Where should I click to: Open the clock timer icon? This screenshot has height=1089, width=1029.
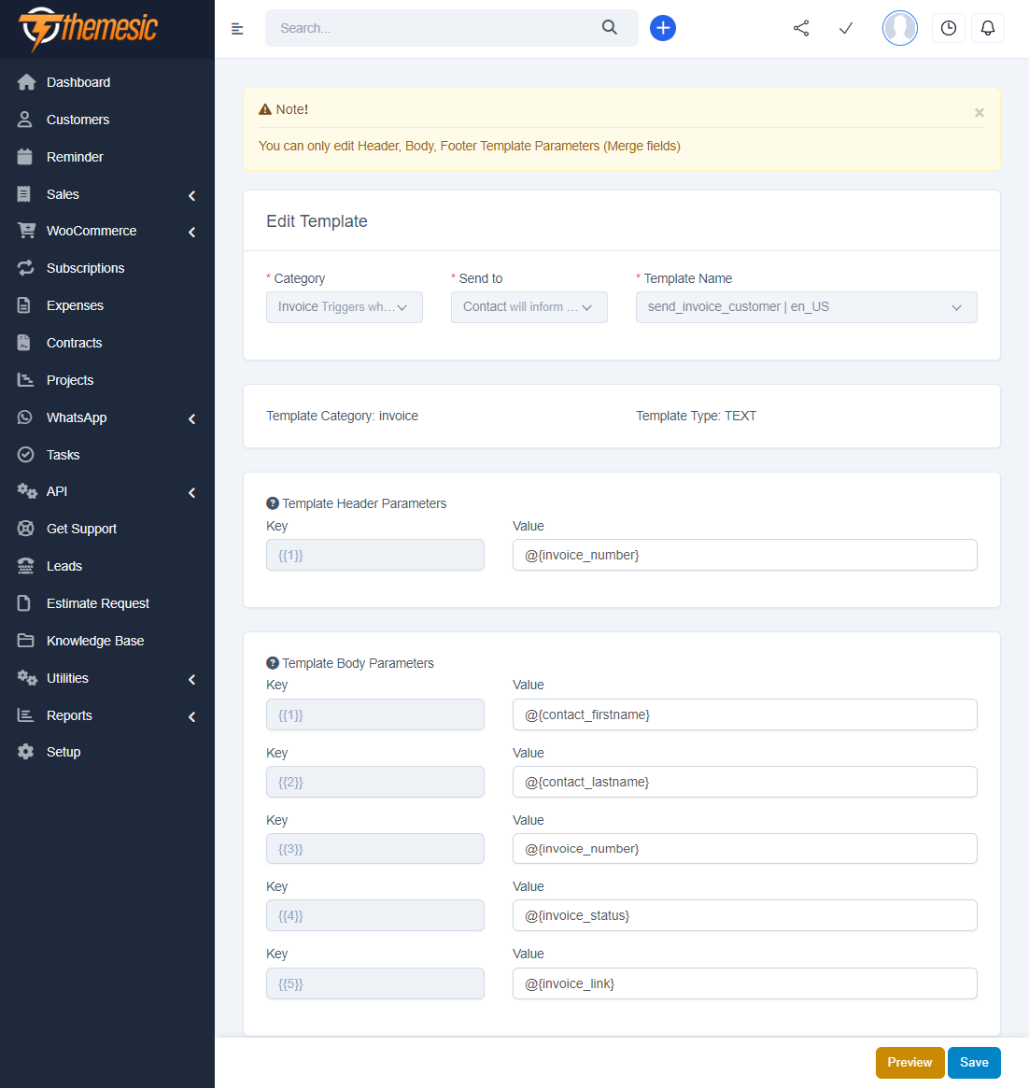pos(949,28)
